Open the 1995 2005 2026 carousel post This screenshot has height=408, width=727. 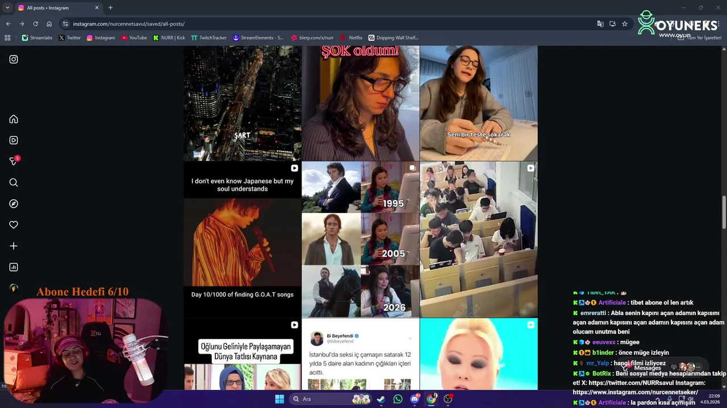pyautogui.click(x=361, y=239)
